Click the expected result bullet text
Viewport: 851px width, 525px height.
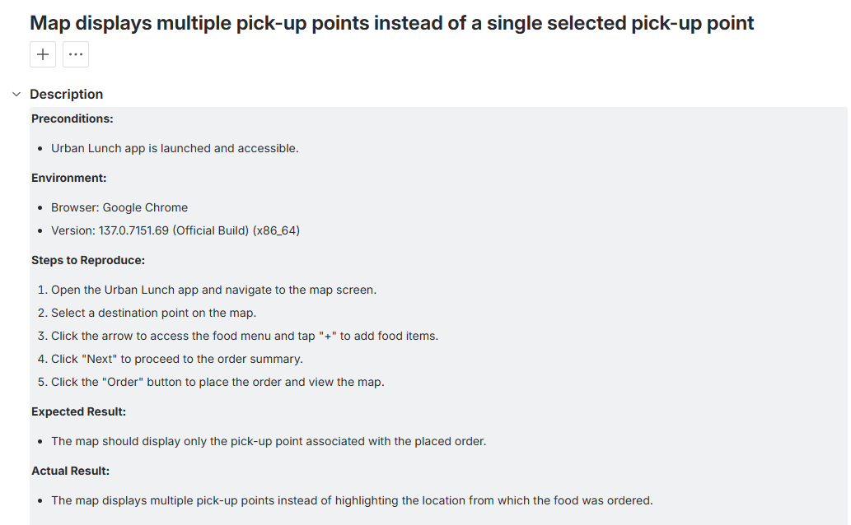click(x=269, y=441)
